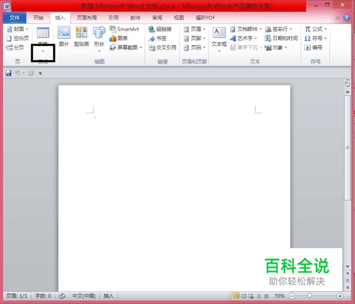This screenshot has width=355, height=304.
Task: Insert an object (对象)
Action: click(276, 48)
